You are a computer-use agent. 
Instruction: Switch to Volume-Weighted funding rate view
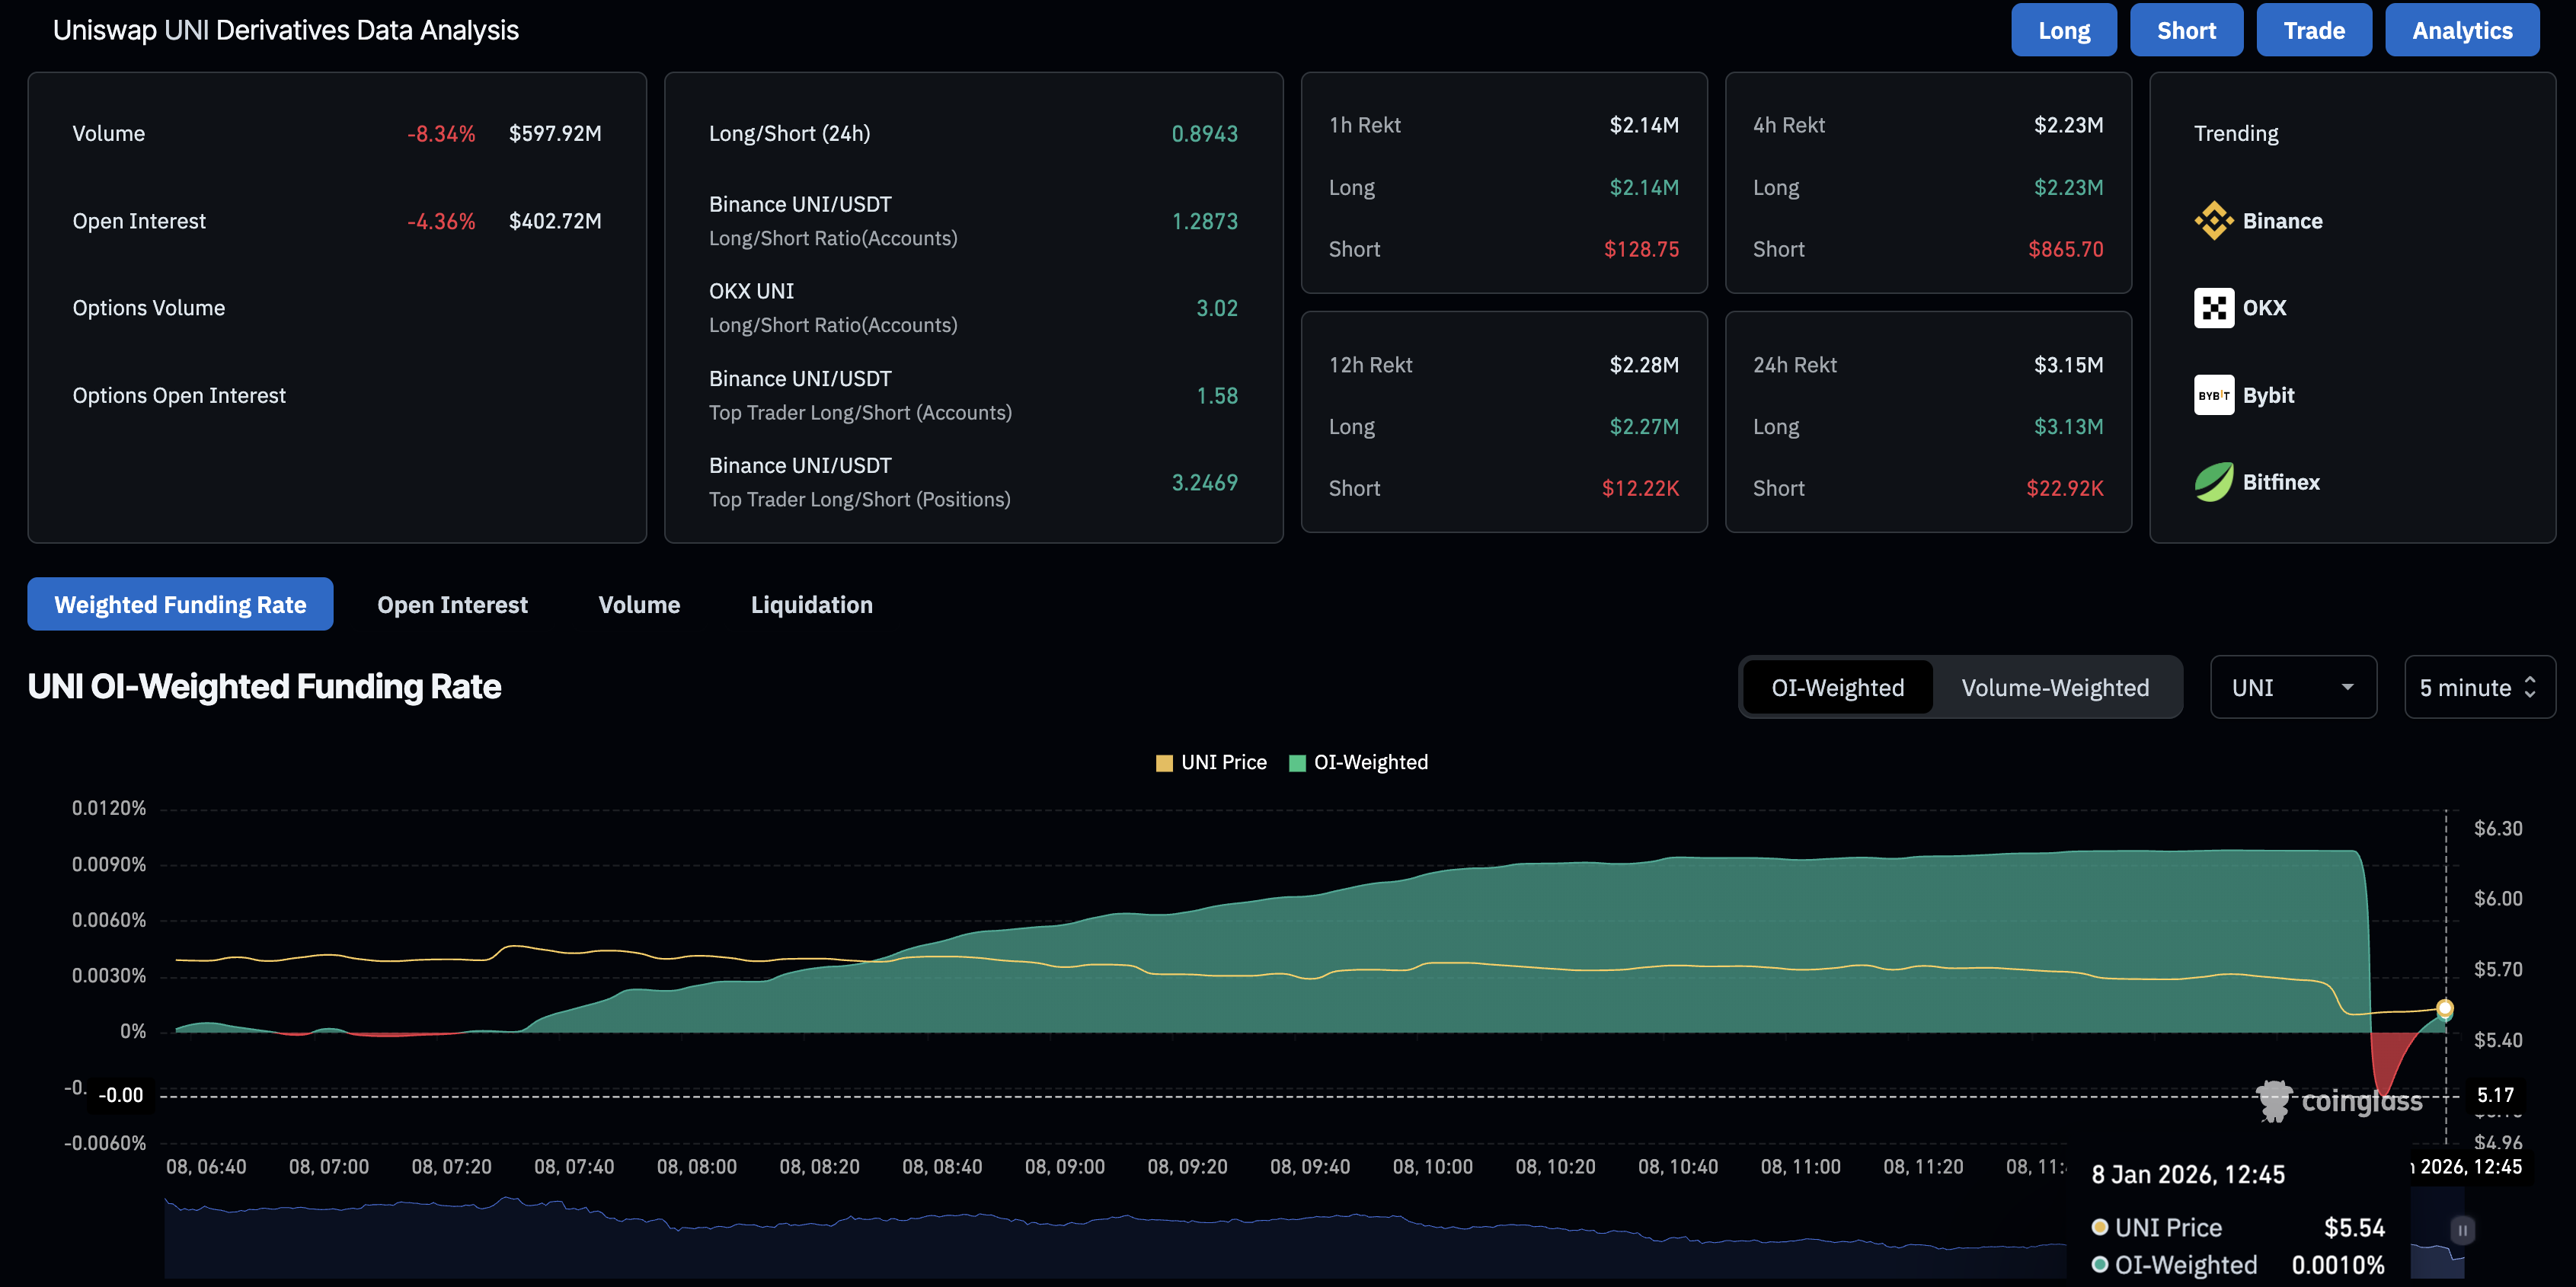click(2055, 687)
